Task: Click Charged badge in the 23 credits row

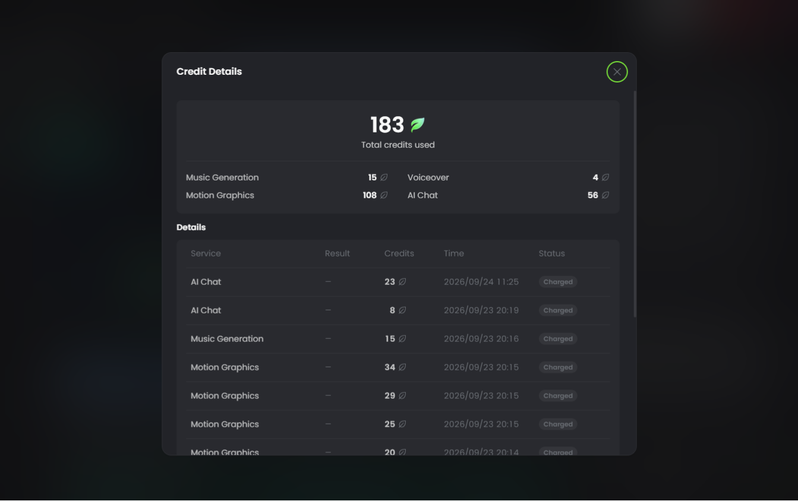Action: (558, 282)
